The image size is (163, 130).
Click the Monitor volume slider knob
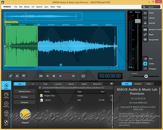pyautogui.click(x=146, y=76)
